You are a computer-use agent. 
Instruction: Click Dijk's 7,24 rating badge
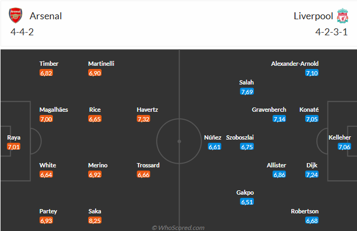pyautogui.click(x=312, y=174)
